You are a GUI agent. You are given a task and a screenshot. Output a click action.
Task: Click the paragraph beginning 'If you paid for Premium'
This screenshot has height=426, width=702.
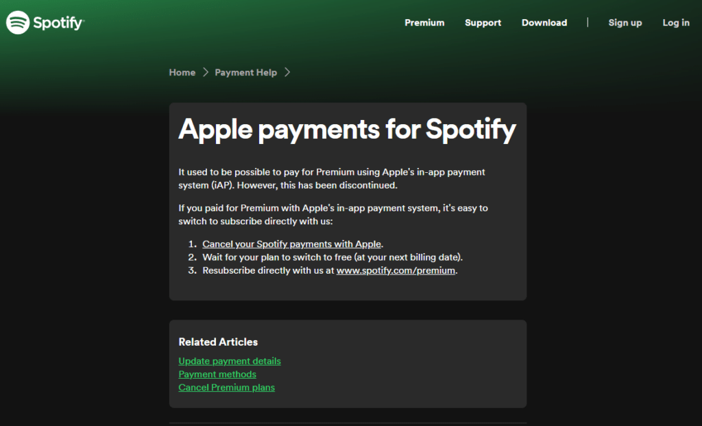(x=333, y=215)
